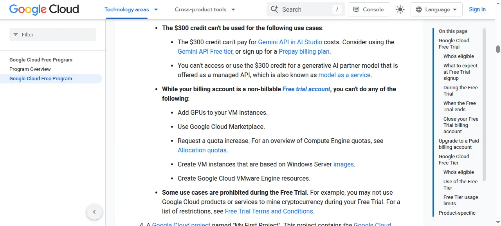Jump to Upgrade to a Paid billing account
Screen dimensions: 501x226
pos(459,144)
